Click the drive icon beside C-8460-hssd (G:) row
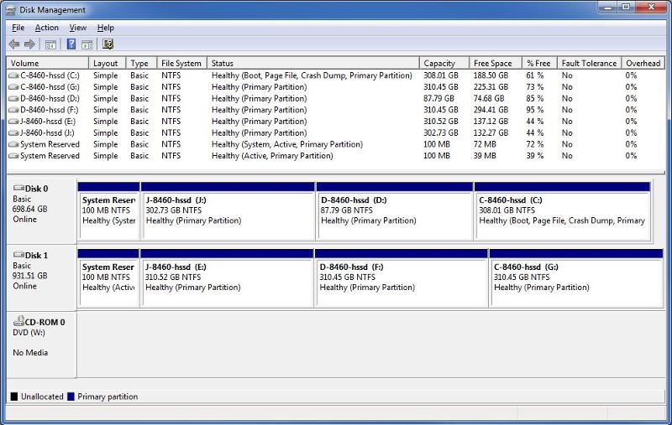The width and height of the screenshot is (672, 425). pos(13,87)
